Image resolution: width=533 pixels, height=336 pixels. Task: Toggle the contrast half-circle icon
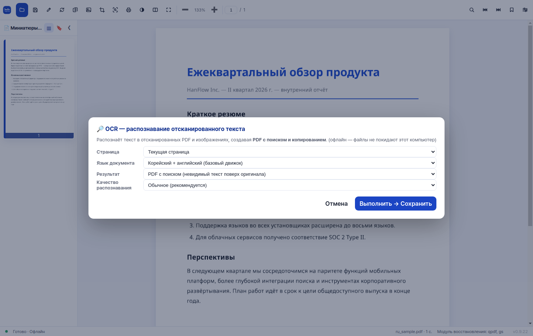click(x=142, y=10)
